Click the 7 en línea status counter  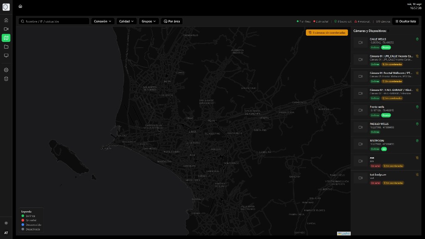[x=303, y=22]
